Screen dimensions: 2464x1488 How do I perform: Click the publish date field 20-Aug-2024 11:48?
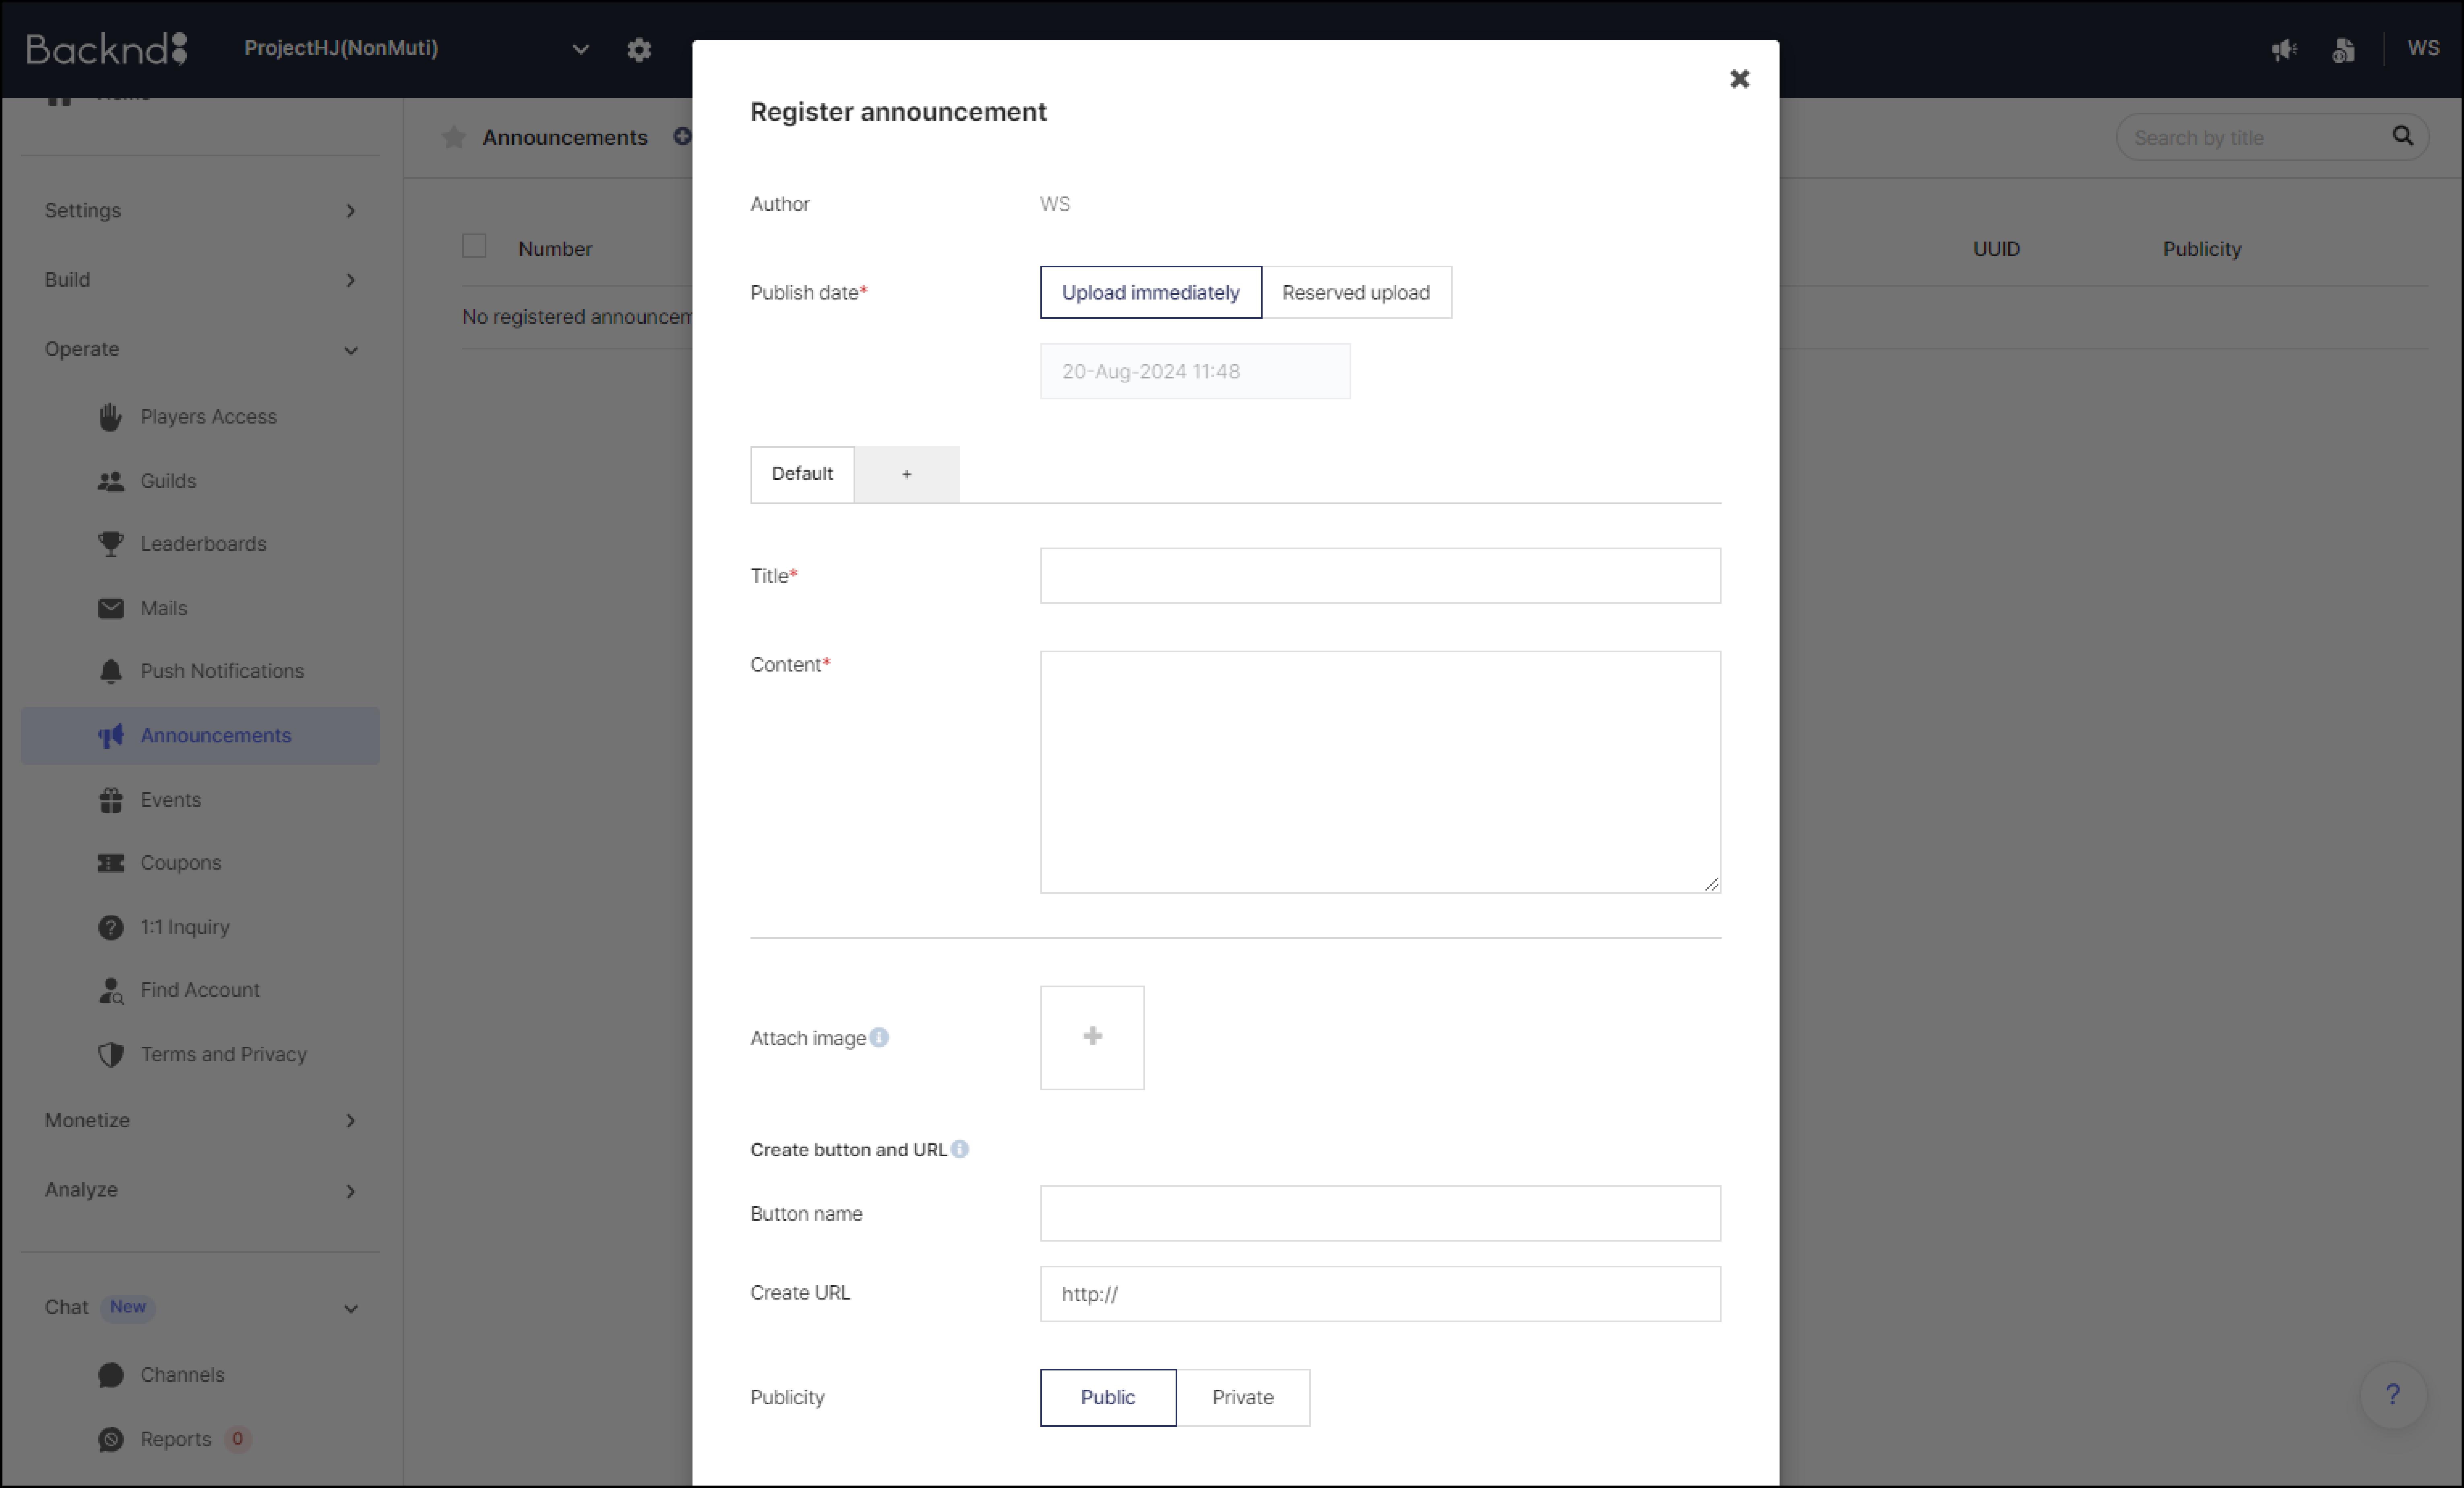[1194, 371]
